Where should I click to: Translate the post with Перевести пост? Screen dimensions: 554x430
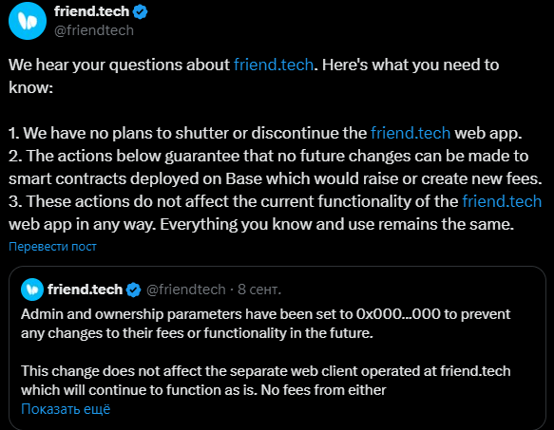click(52, 247)
